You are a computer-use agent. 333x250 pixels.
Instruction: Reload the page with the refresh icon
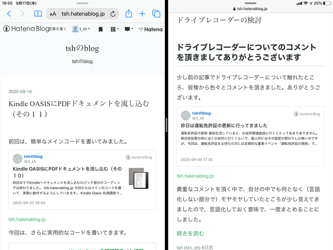click(113, 14)
